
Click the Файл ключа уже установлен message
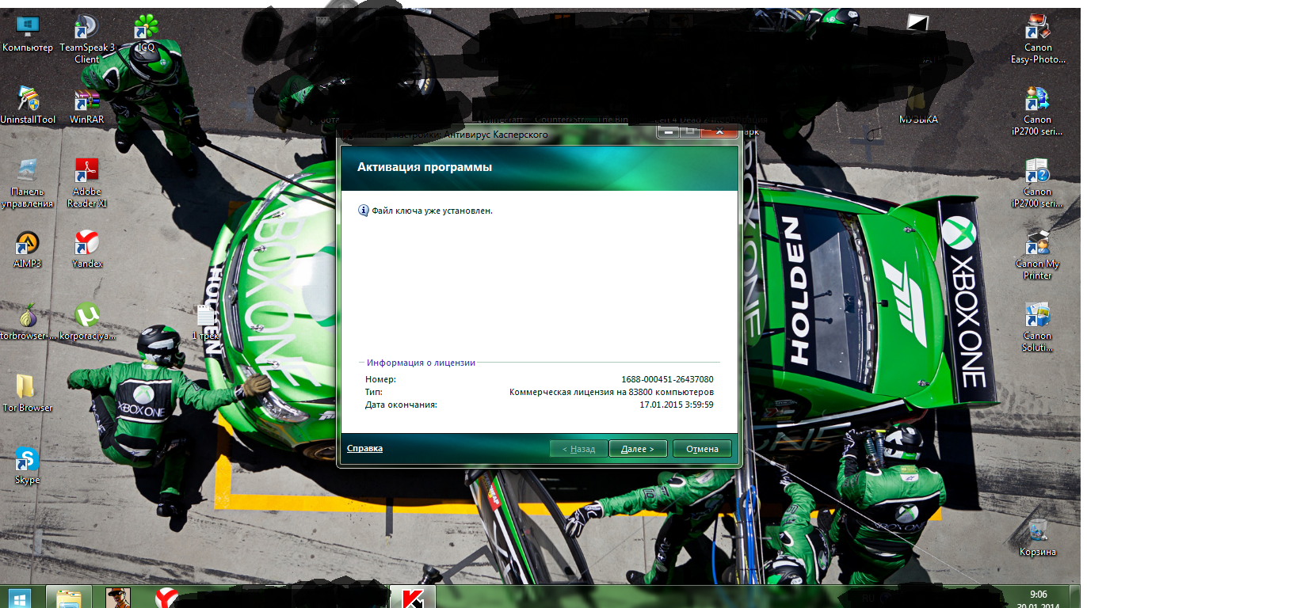(432, 211)
